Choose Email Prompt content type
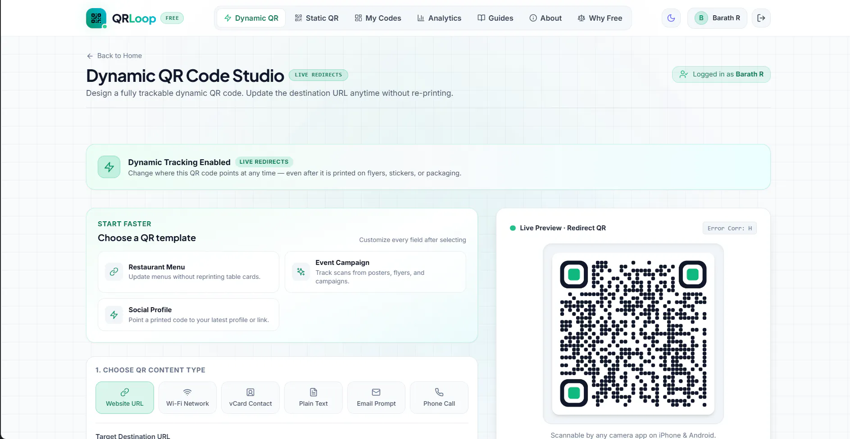This screenshot has height=439, width=850. (376, 398)
